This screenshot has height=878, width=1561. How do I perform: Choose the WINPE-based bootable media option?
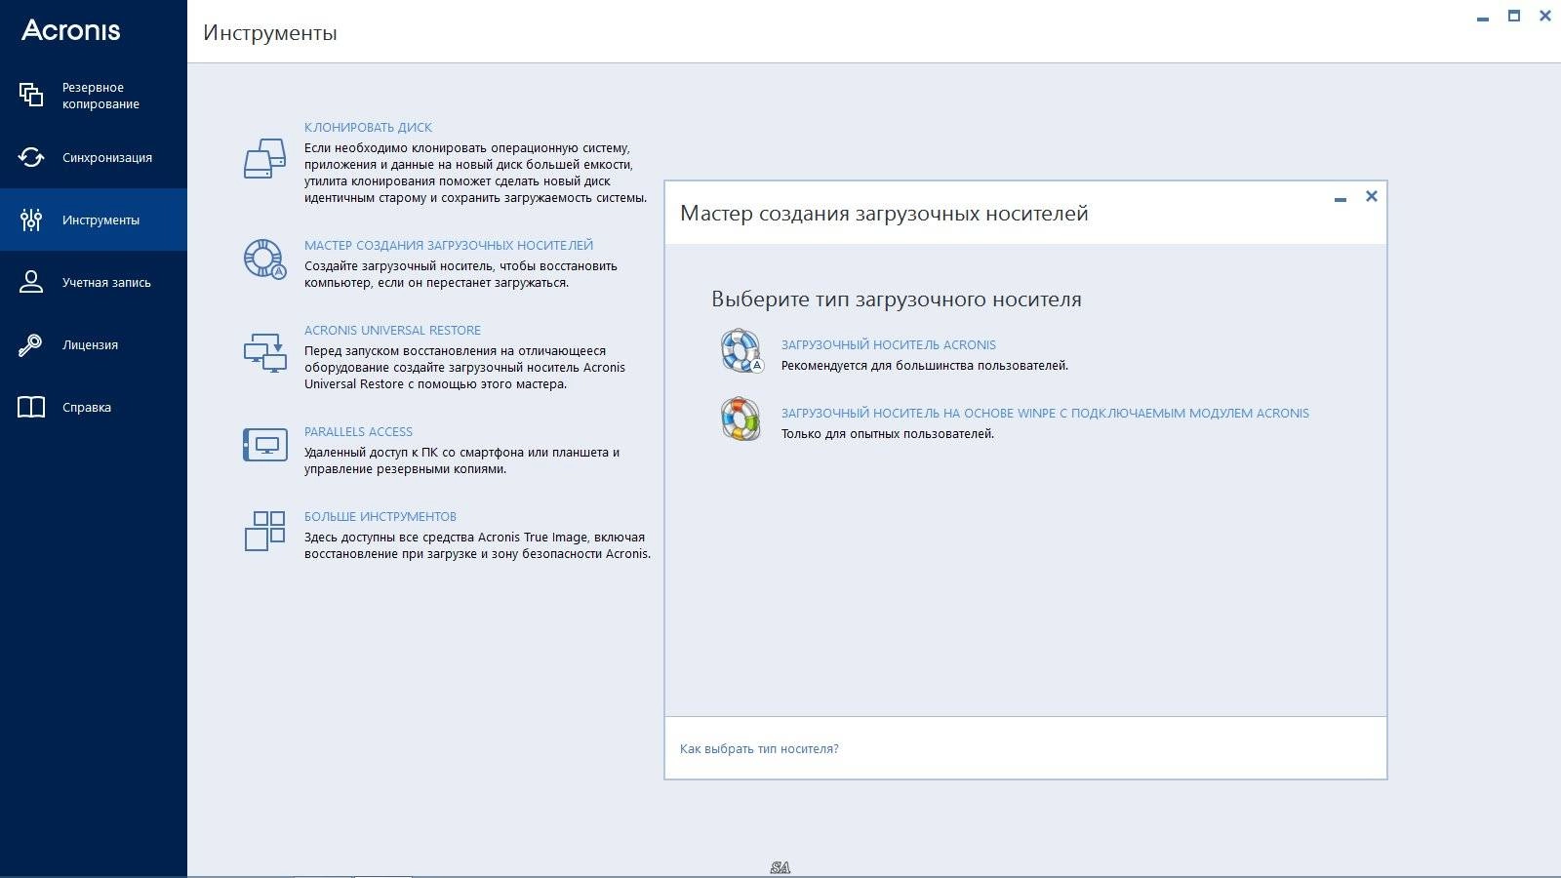click(1045, 413)
